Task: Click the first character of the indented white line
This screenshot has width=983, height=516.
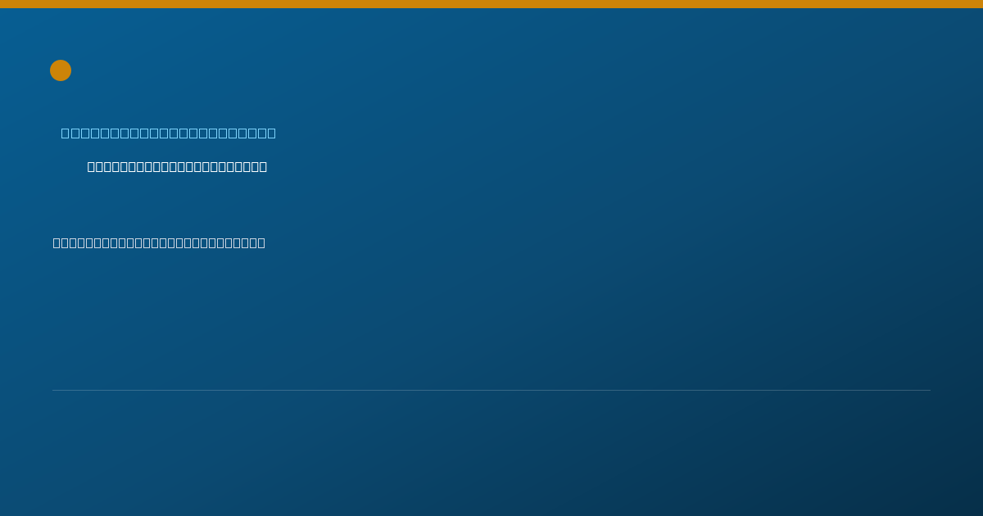Action: point(92,166)
